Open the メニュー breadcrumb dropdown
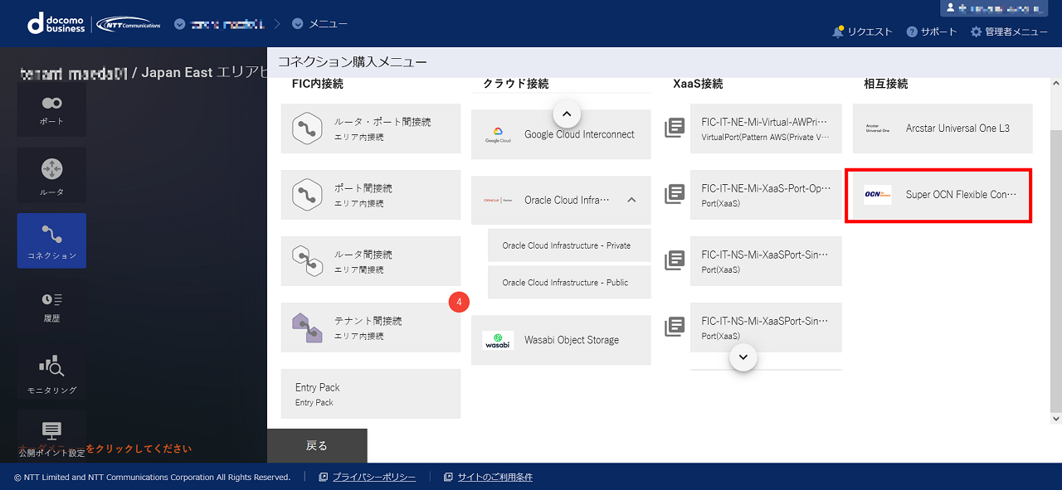The height and width of the screenshot is (490, 1062). coord(298,24)
